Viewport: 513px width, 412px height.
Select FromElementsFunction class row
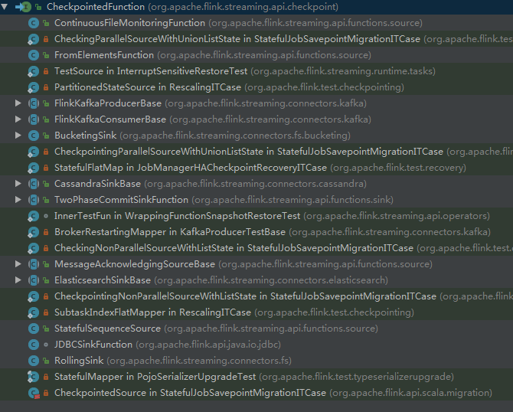256,55
